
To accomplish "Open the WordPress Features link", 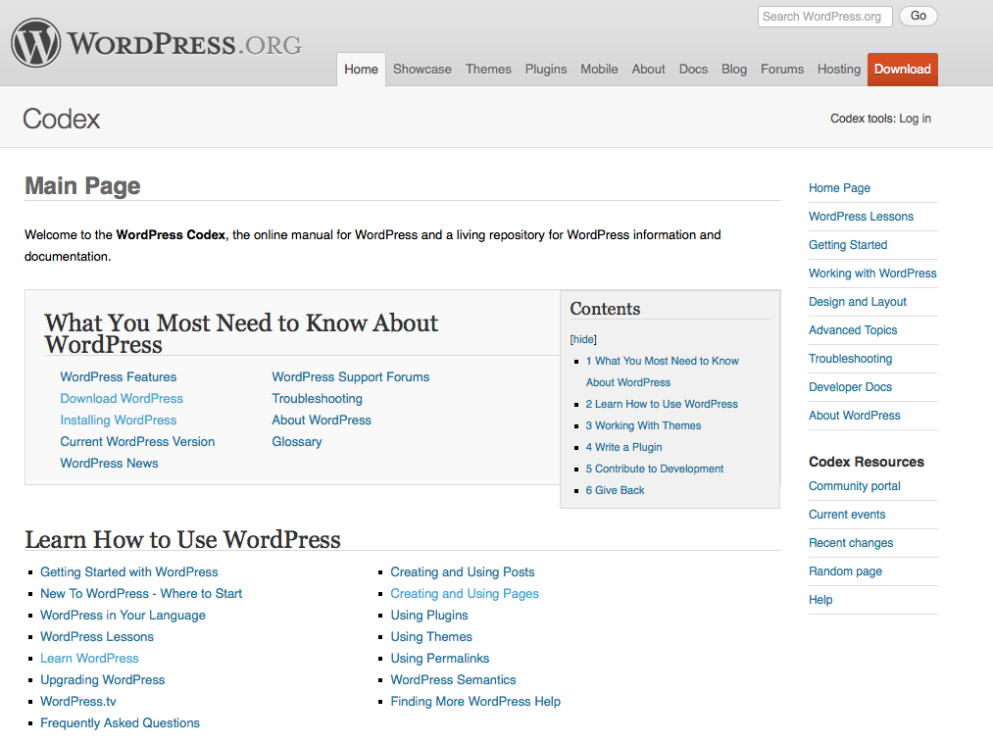I will tap(119, 376).
